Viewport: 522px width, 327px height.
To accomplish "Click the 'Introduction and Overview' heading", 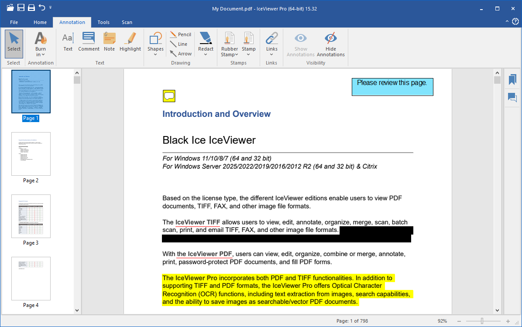I will pyautogui.click(x=216, y=114).
